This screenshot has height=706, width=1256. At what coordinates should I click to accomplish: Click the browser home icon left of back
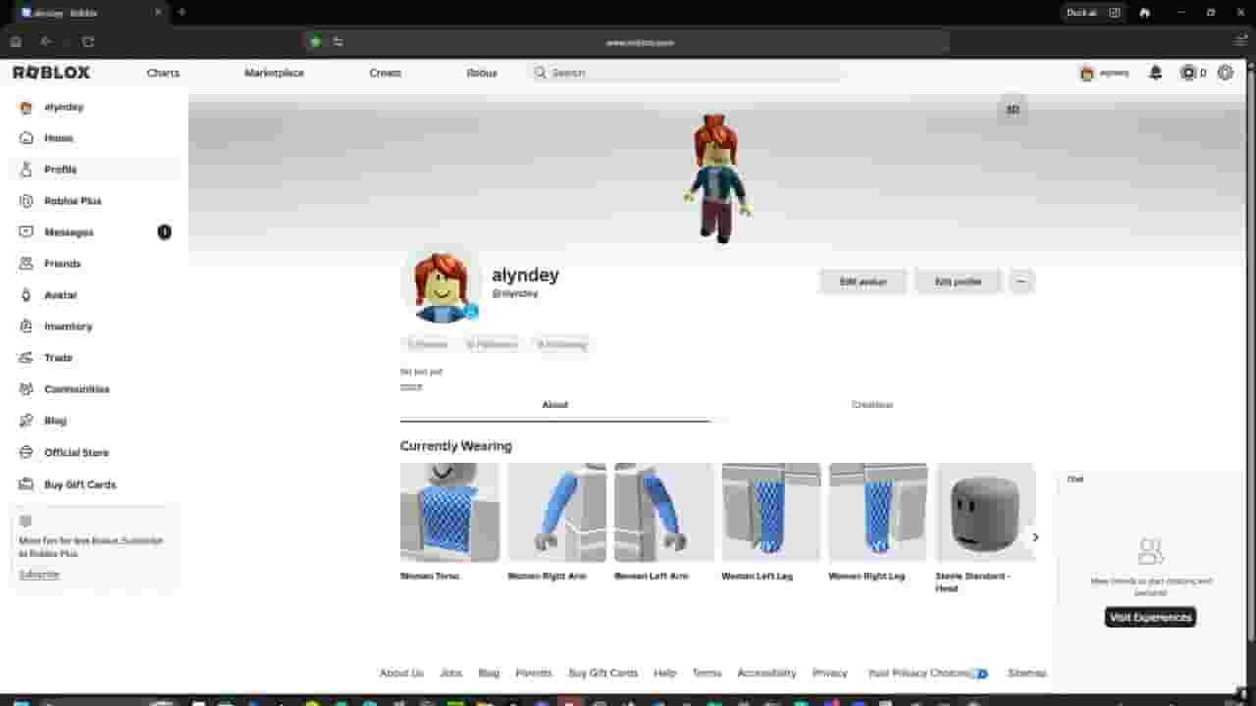[15, 42]
